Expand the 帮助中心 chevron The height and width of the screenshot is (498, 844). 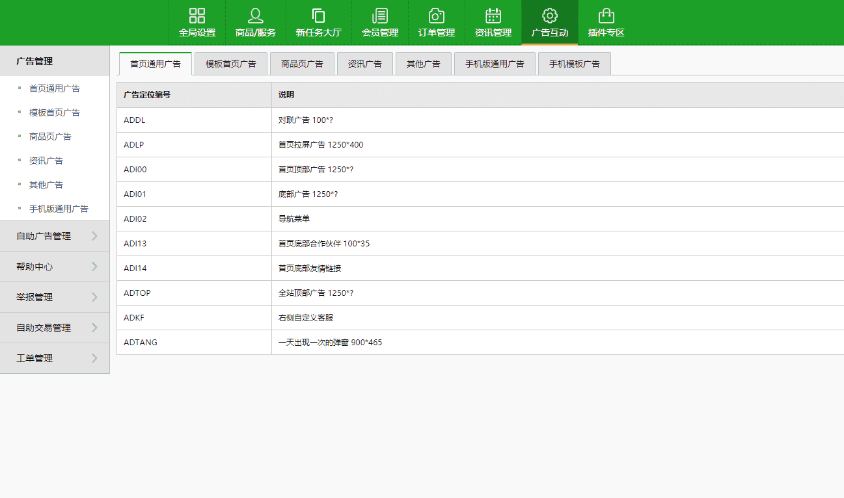[94, 267]
